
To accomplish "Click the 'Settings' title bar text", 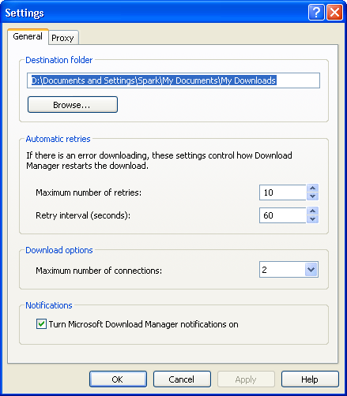I will pyautogui.click(x=25, y=13).
